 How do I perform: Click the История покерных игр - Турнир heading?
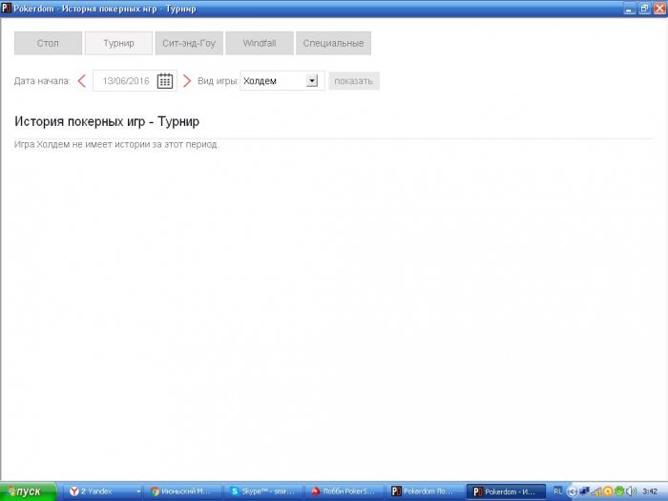coord(107,121)
